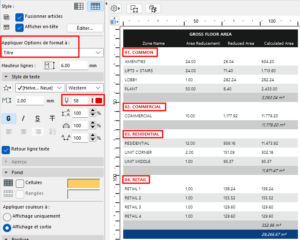Screen dimensions: 300x240
Task: Select Affichage uniquement radio option
Action: 7,217
